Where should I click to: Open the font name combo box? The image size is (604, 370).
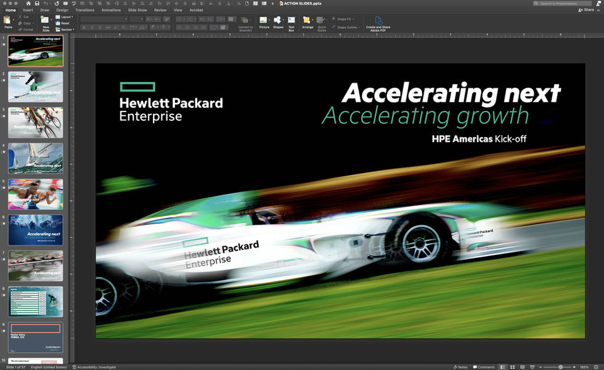[104, 19]
